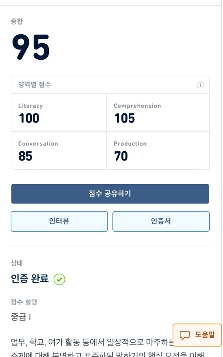This screenshot has height=357, width=223.
Task: Open the 인증서 certificate button
Action: click(161, 222)
